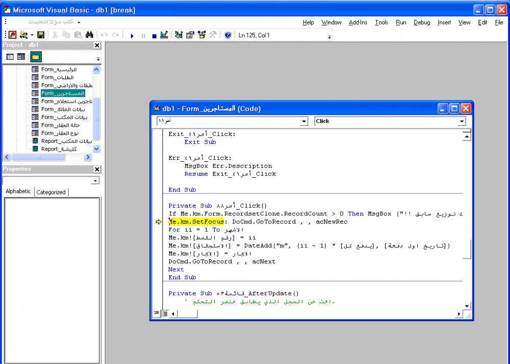The image size is (510, 364).
Task: Click Project tree scroll-up arrow
Action: pos(96,69)
